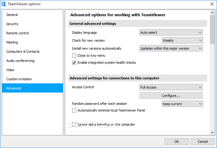This screenshot has height=148, width=217.
Task: Click the Advanced options for working with TeamViewer title
Action: pos(118,15)
